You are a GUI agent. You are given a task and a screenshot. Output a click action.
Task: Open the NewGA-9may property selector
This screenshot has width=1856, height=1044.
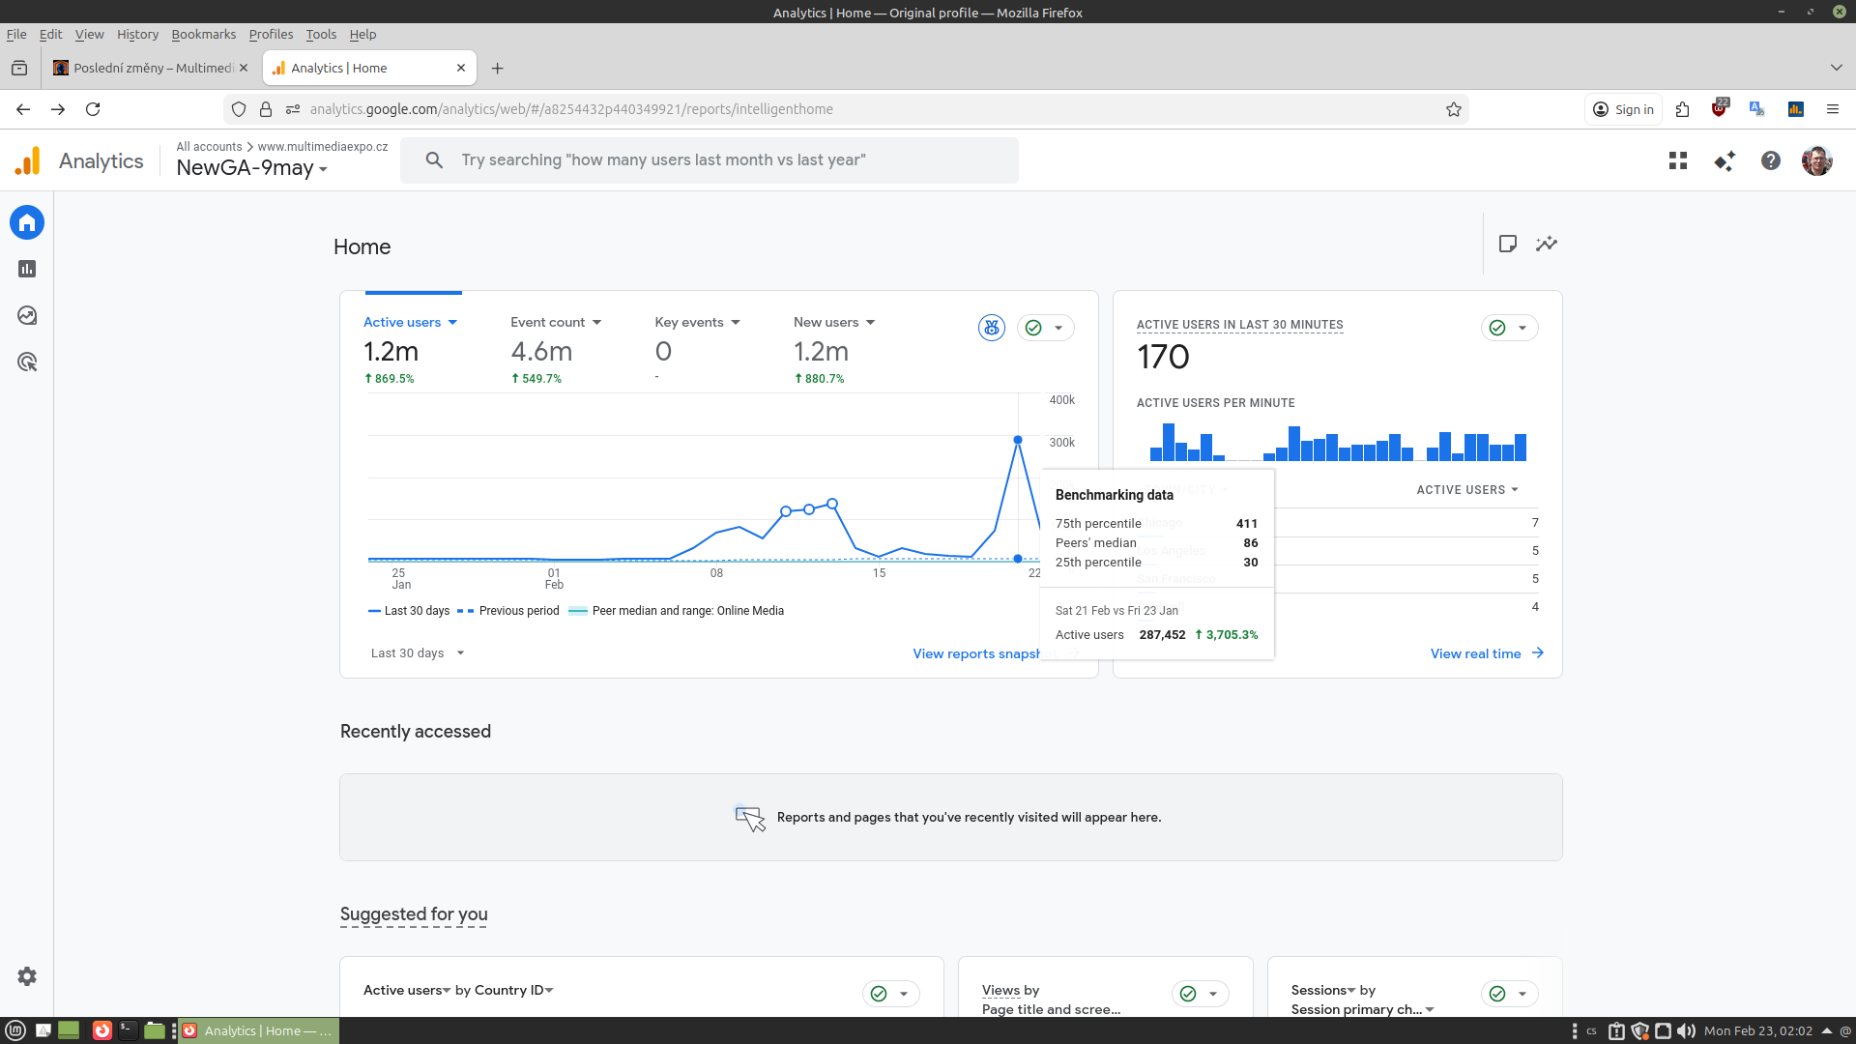(x=251, y=168)
